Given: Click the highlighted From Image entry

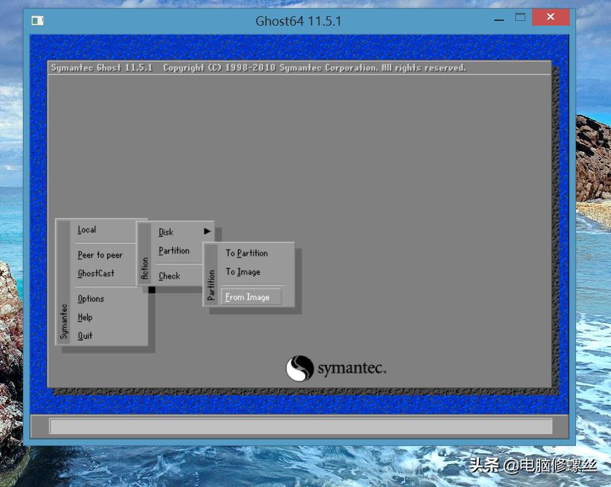Looking at the screenshot, I should click(x=251, y=297).
